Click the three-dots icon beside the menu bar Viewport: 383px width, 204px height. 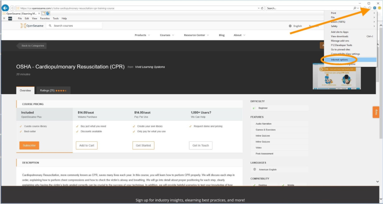[x=10, y=18]
